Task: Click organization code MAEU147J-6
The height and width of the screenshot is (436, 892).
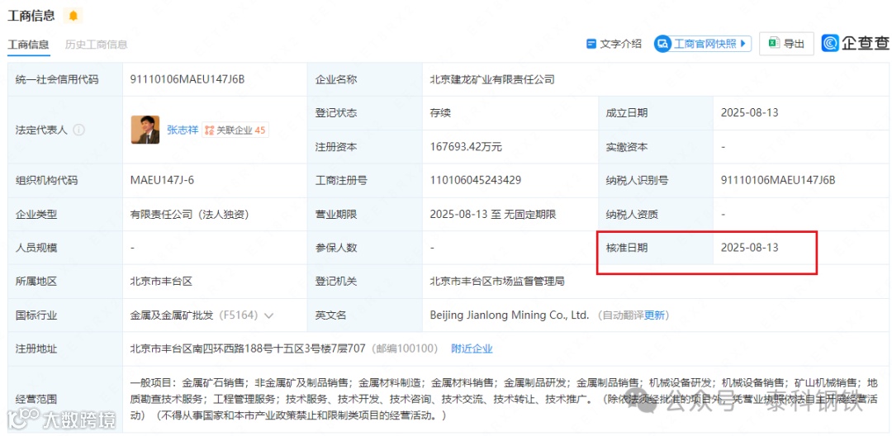Action: point(163,181)
